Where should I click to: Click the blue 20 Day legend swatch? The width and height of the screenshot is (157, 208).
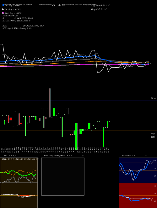pos(3,5)
